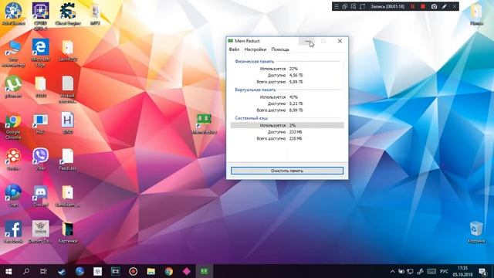Open Картинки folder on desktop
This screenshot has height=278, width=494.
(x=68, y=232)
